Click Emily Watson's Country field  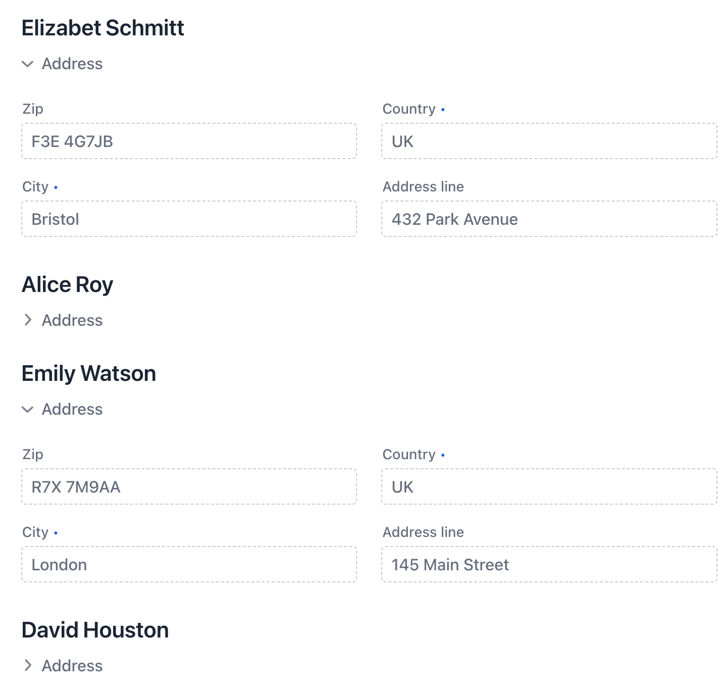pos(549,487)
